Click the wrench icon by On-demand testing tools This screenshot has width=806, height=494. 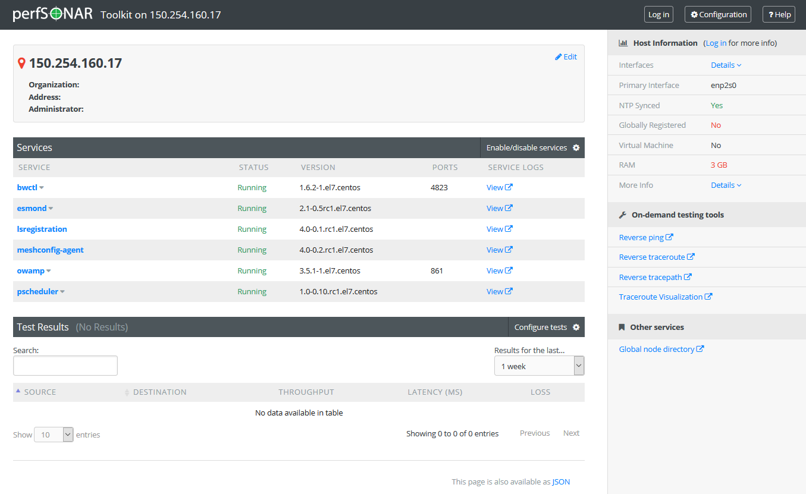point(623,215)
